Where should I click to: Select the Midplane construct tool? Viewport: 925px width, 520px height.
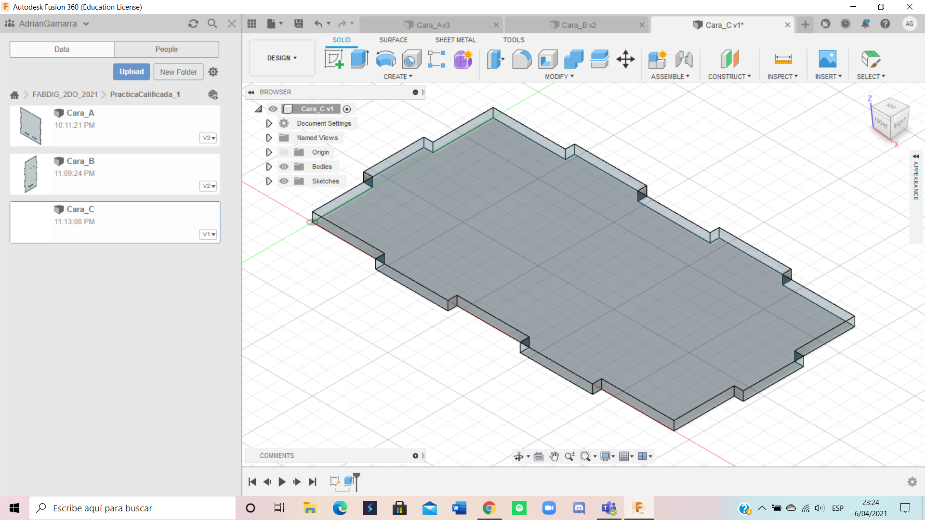coord(729,59)
